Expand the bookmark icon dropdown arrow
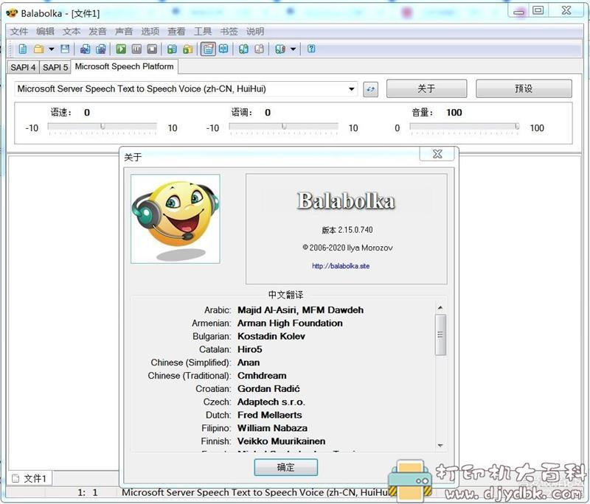Image resolution: width=590 pixels, height=504 pixels. (293, 49)
